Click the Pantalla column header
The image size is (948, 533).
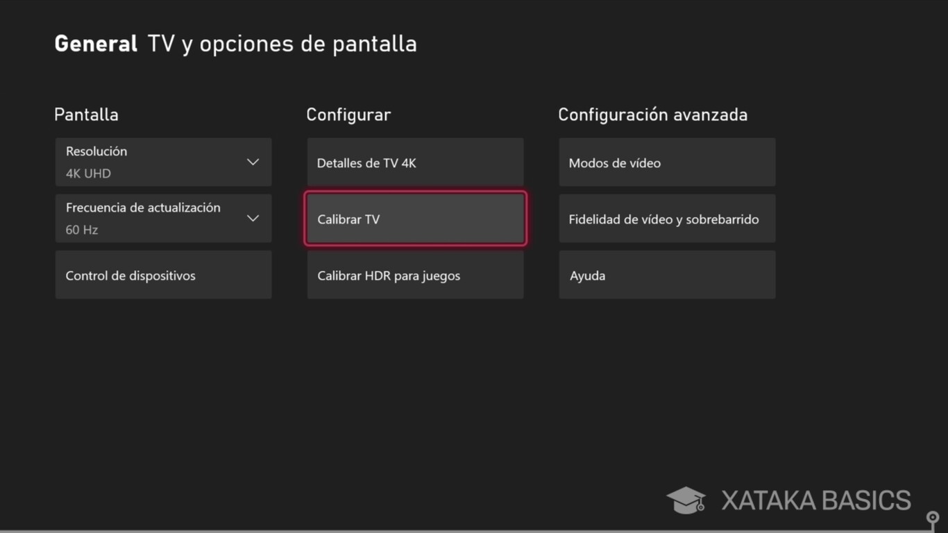[x=86, y=115]
